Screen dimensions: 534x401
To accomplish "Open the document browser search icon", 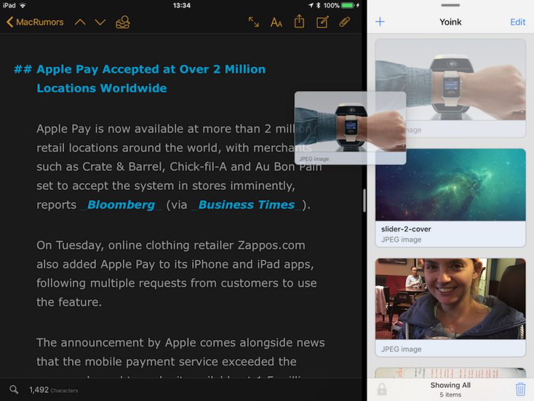I will click(x=122, y=22).
